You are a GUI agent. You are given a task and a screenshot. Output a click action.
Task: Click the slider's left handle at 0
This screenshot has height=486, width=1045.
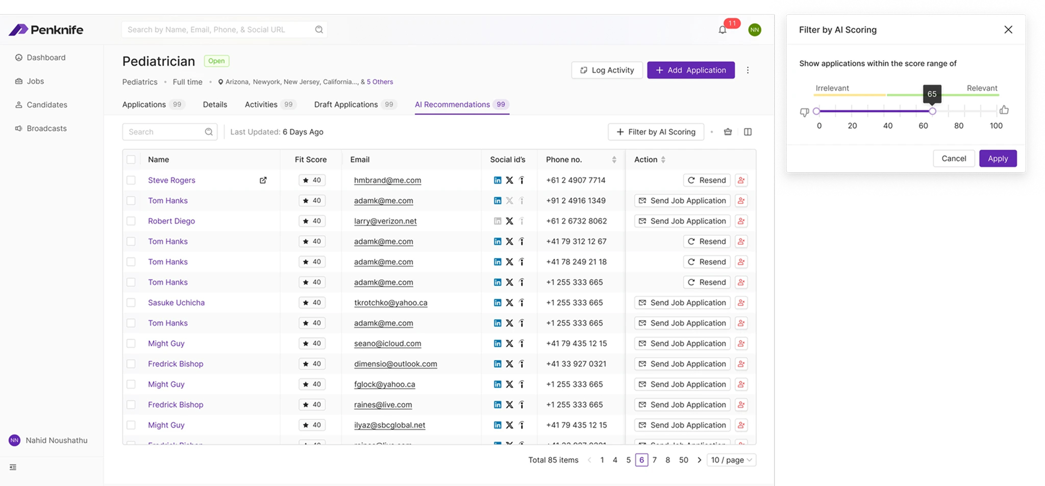(x=816, y=111)
